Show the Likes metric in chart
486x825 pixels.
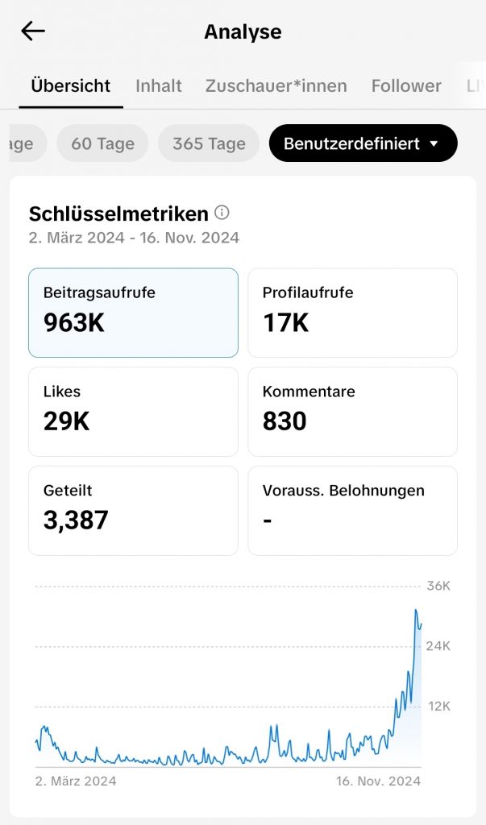coord(133,412)
